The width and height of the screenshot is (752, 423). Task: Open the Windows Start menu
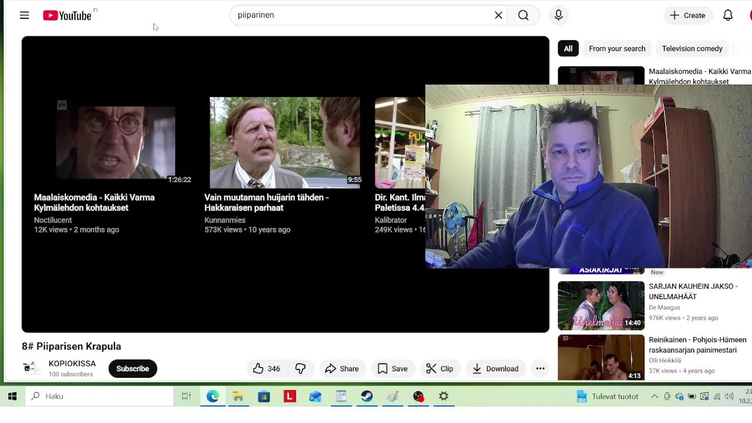(x=12, y=397)
